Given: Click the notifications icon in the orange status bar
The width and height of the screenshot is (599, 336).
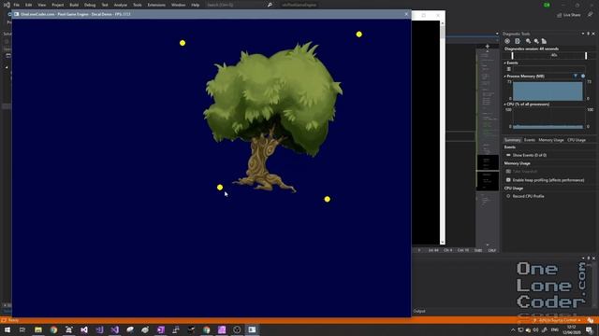Looking at the screenshot, I should (x=591, y=320).
